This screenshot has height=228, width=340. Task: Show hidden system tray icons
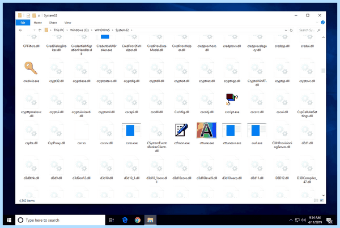[291, 220]
